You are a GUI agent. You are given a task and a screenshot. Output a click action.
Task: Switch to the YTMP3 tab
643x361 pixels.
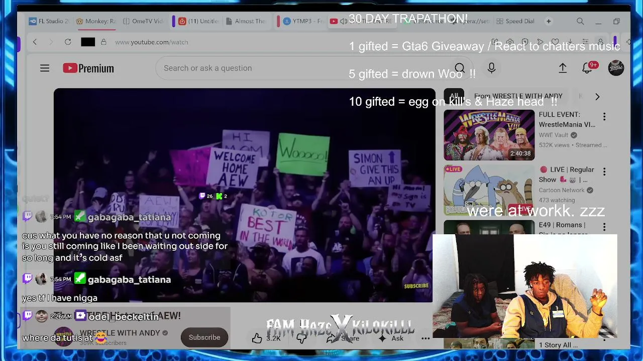click(x=303, y=22)
